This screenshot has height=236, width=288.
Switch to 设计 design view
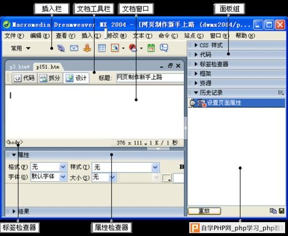point(76,78)
